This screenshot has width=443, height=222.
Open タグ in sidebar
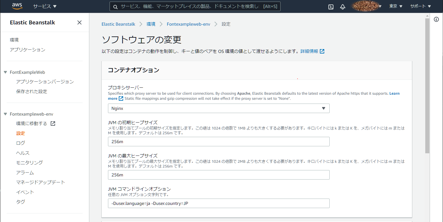(x=21, y=202)
